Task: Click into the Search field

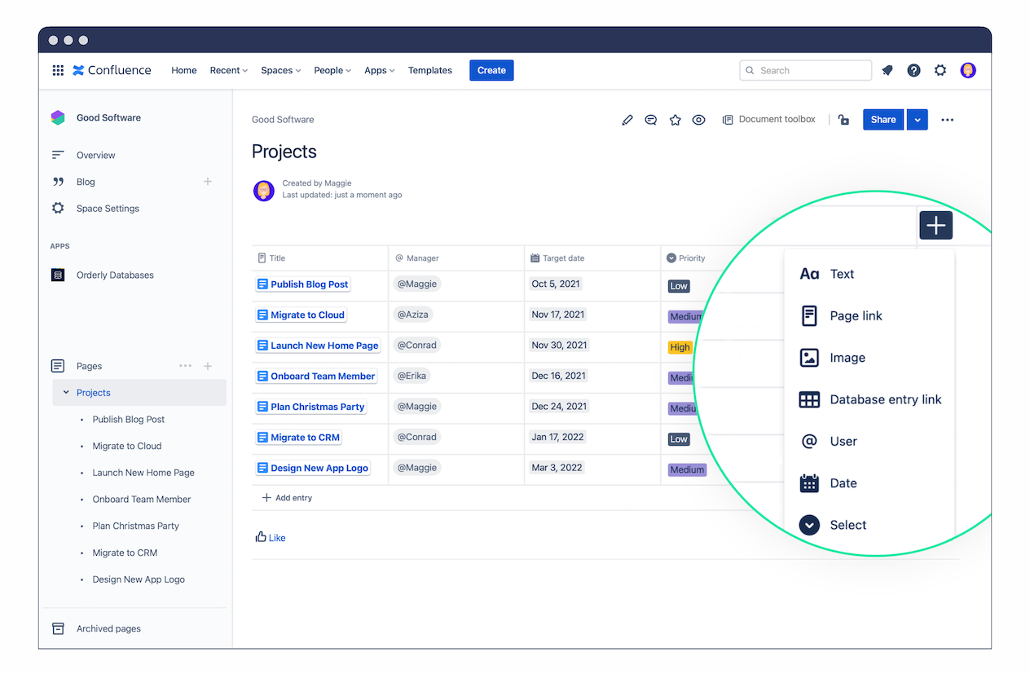Action: tap(805, 70)
